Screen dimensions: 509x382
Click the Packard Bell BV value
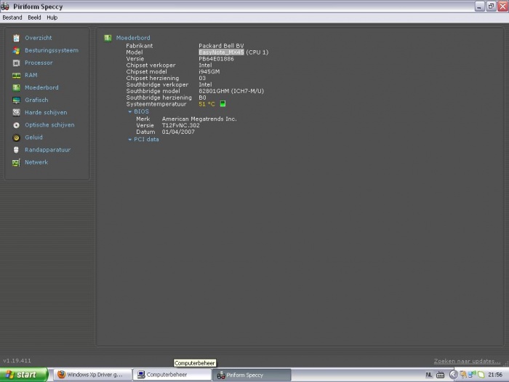click(221, 46)
